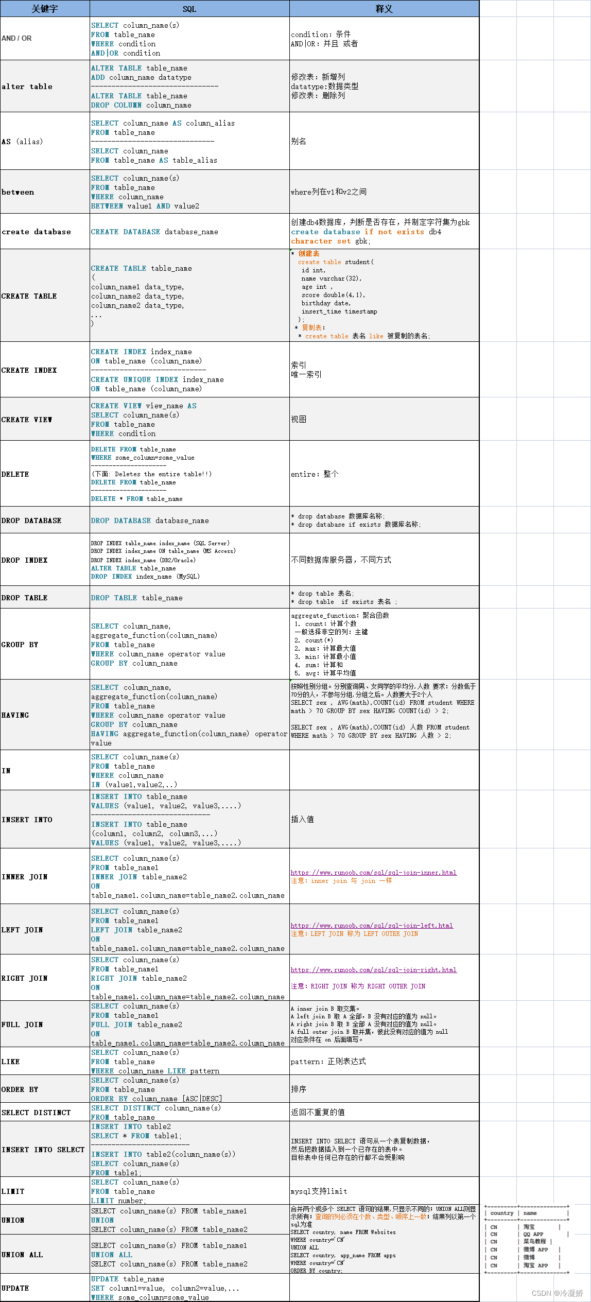Viewport: 591px width, 1302px height.
Task: Open the runoob sql-join-right.html link
Action: click(x=373, y=969)
